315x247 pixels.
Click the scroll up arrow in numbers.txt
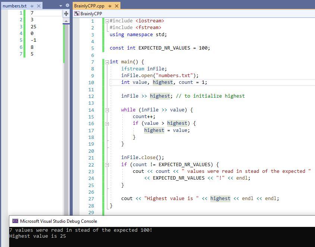coord(66,21)
